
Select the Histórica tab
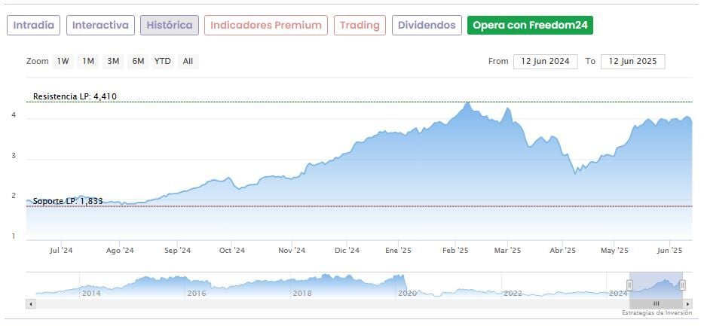coord(170,25)
